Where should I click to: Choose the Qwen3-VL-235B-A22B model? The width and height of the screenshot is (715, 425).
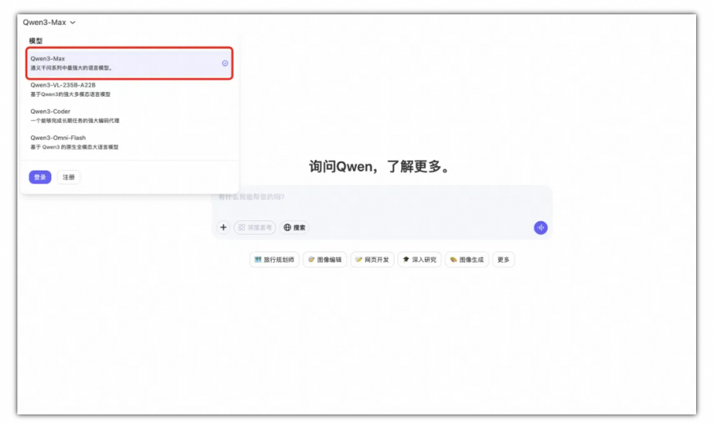pyautogui.click(x=129, y=89)
